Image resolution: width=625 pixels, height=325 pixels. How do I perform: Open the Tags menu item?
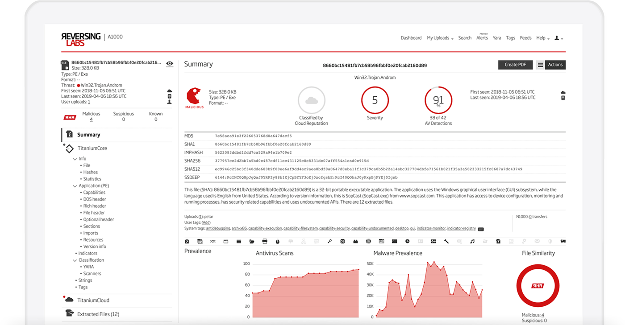tap(511, 38)
